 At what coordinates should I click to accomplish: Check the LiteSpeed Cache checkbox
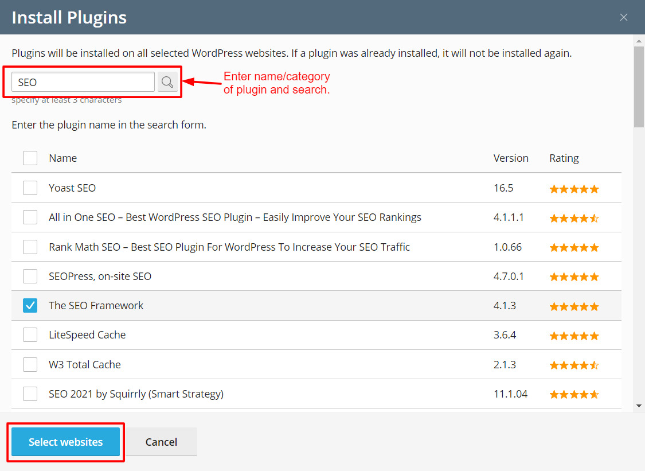pos(30,335)
